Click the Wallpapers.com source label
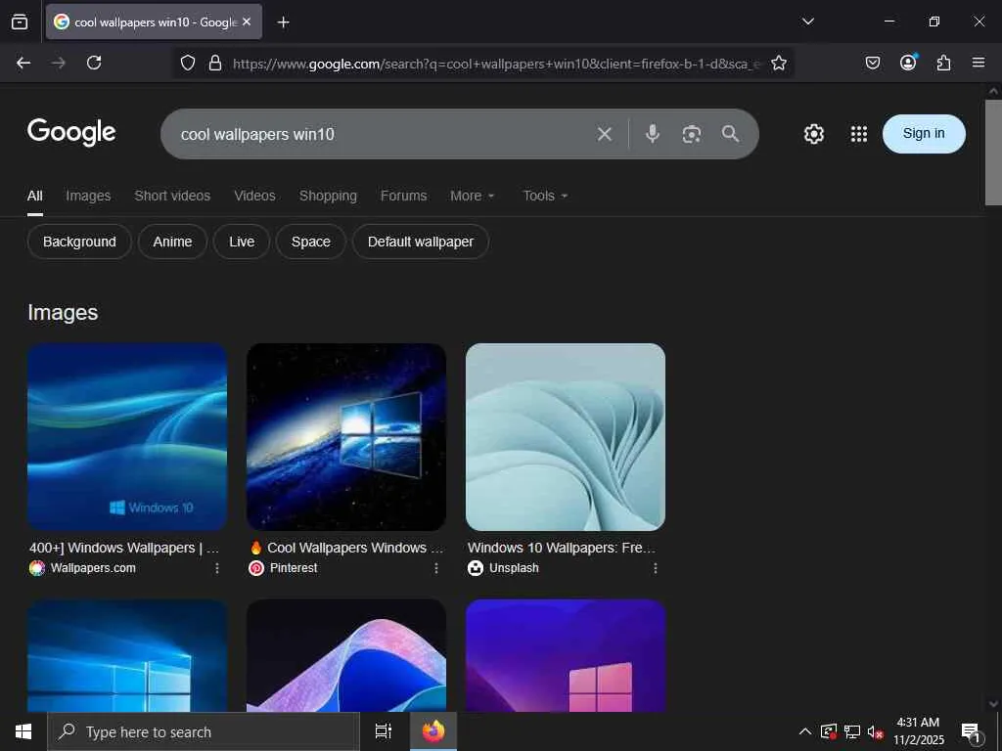The height and width of the screenshot is (751, 1002). click(93, 568)
